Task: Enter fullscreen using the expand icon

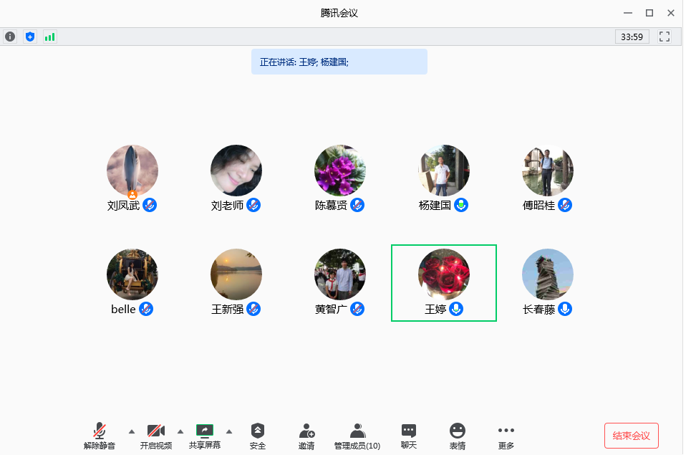Action: pyautogui.click(x=664, y=37)
